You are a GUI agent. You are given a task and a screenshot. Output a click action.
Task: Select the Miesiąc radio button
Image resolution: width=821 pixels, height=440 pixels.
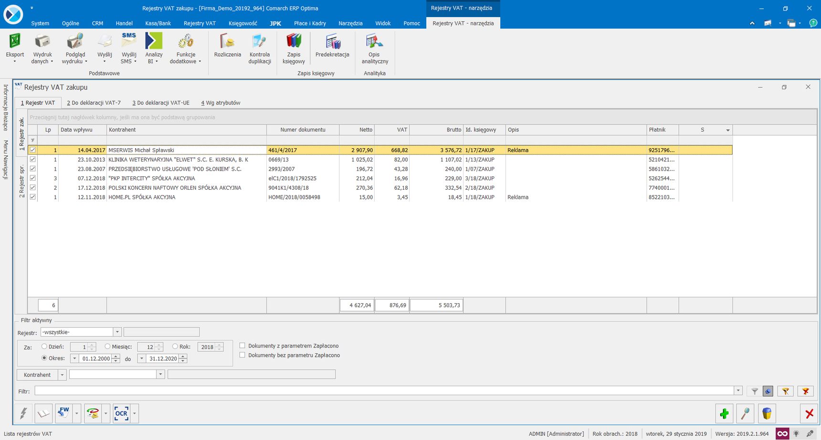click(107, 347)
